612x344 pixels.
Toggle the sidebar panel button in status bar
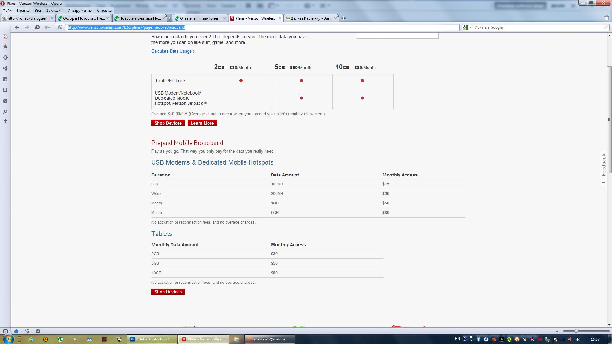(x=5, y=331)
